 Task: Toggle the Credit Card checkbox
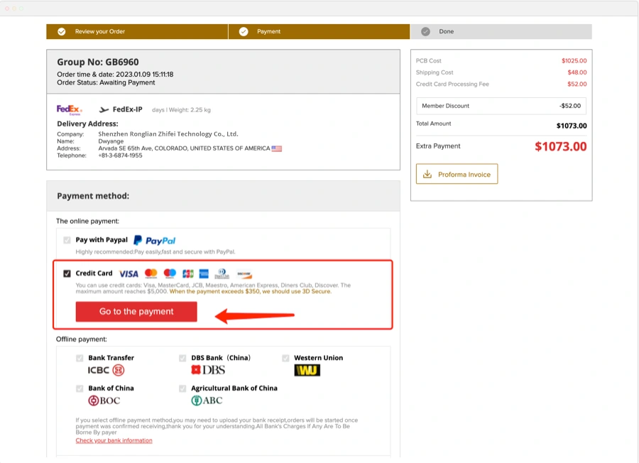tap(67, 273)
